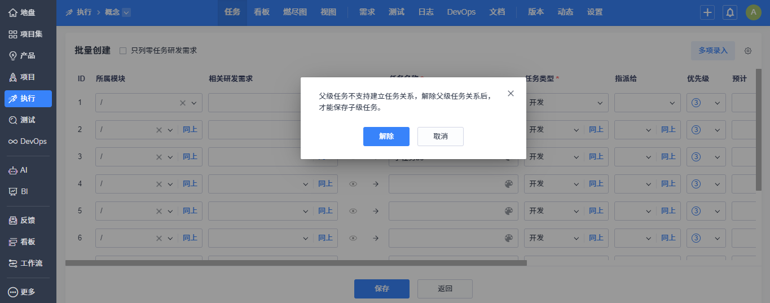Image resolution: width=770 pixels, height=303 pixels.
Task: Switch to the 任务 tab
Action: tap(232, 12)
